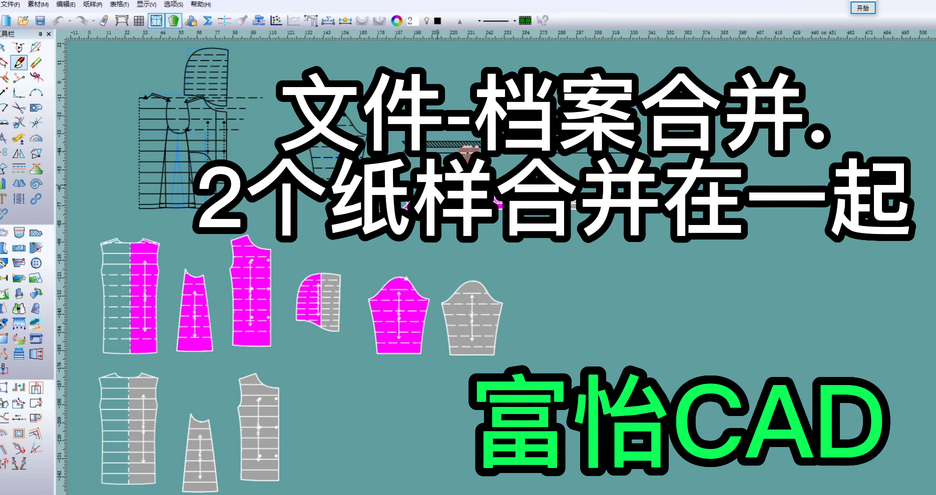The height and width of the screenshot is (495, 936).
Task: Select the button placement tool
Action: pyautogui.click(x=36, y=263)
